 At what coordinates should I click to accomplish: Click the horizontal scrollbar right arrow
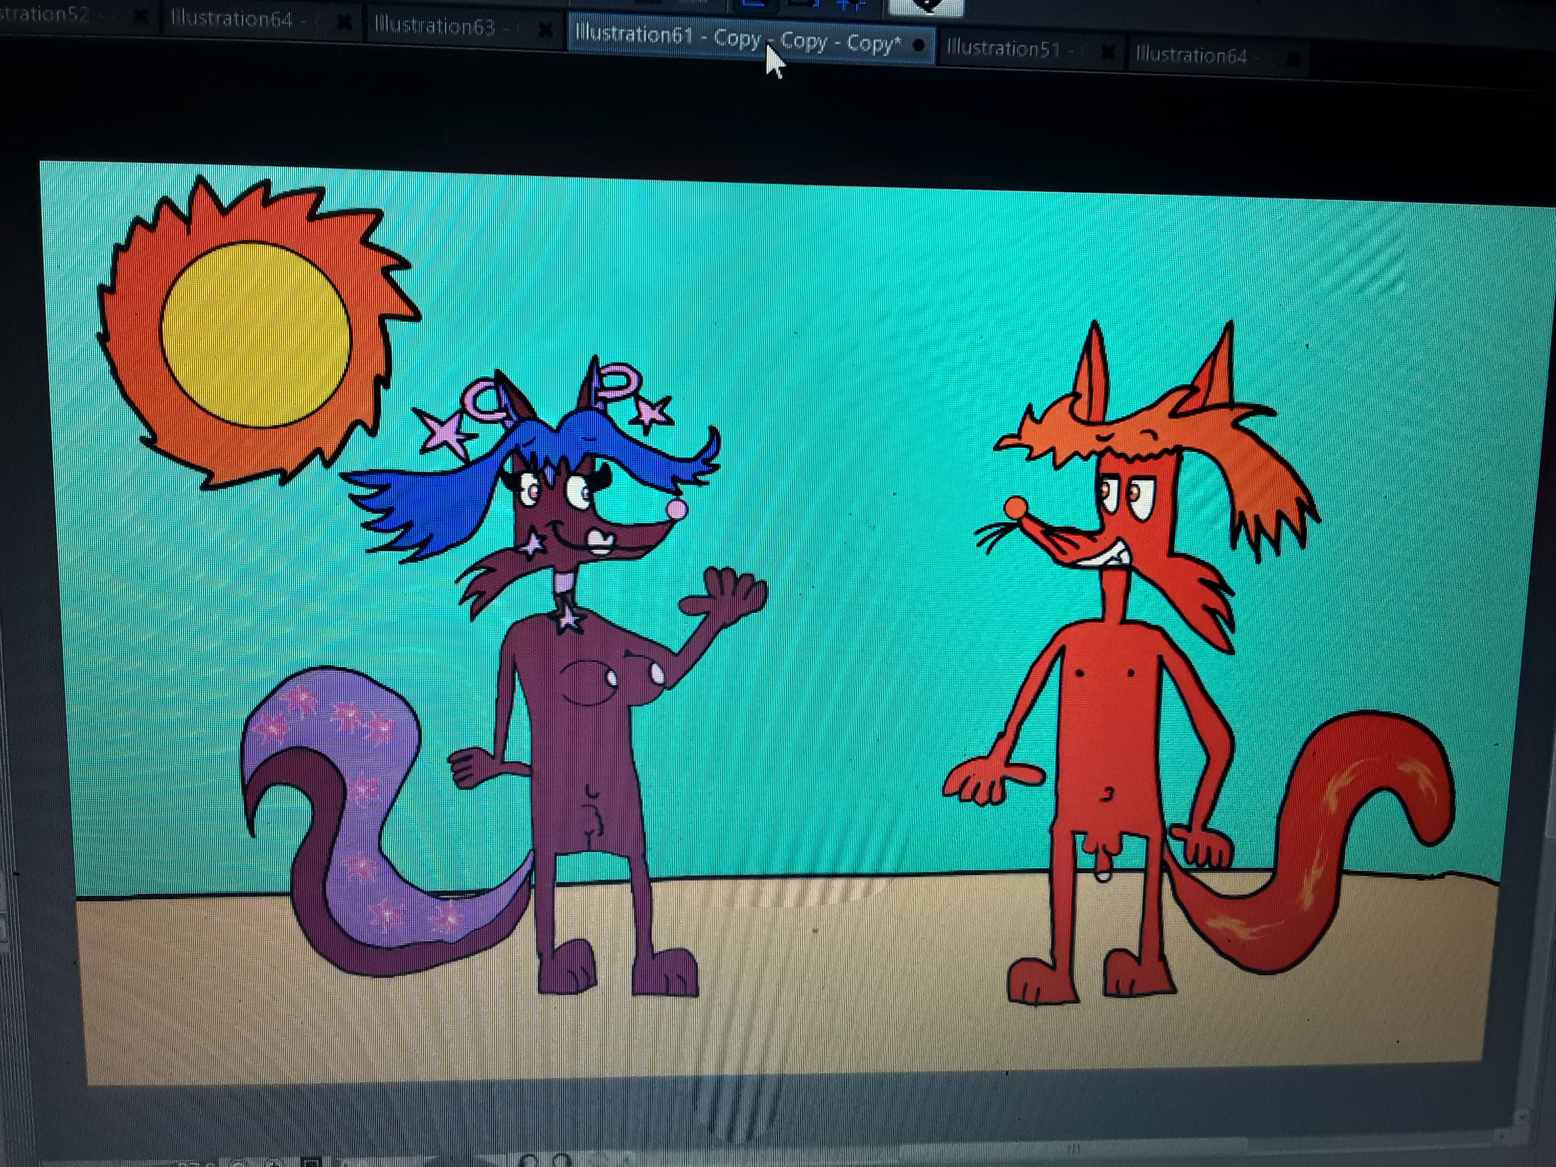[x=1502, y=1136]
